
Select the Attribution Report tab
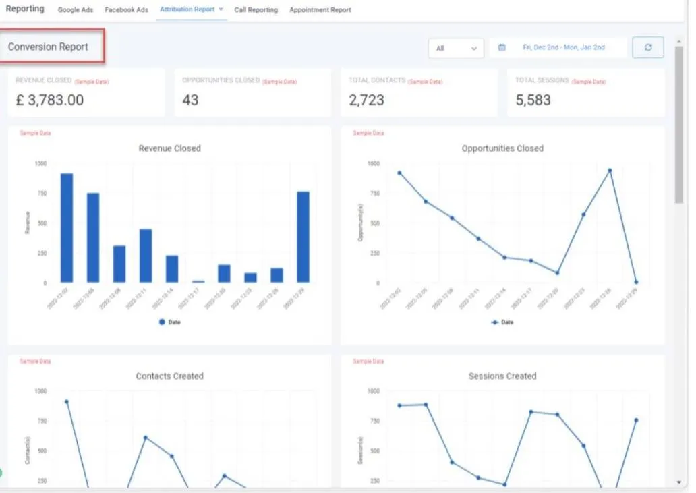[x=187, y=9]
